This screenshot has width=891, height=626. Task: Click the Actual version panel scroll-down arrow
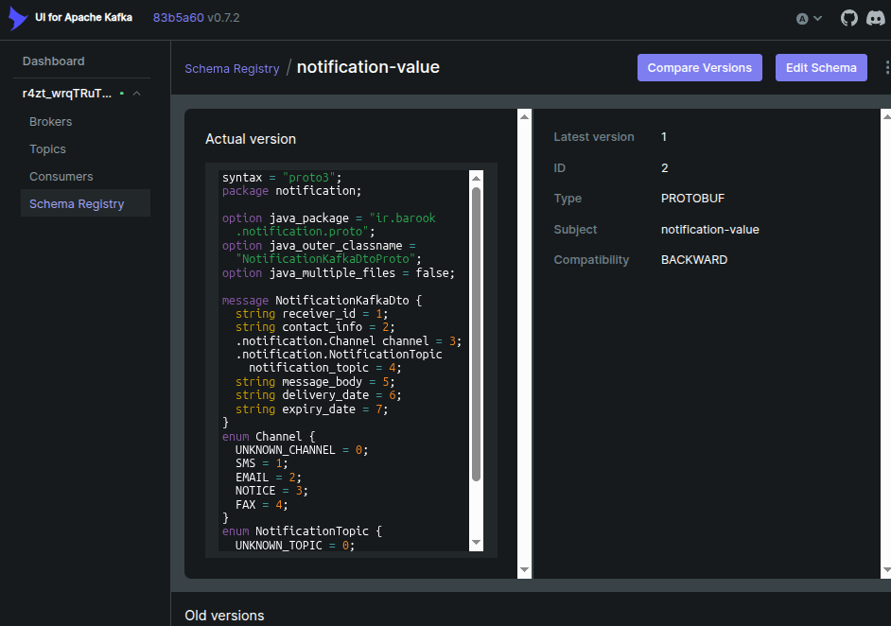[525, 570]
